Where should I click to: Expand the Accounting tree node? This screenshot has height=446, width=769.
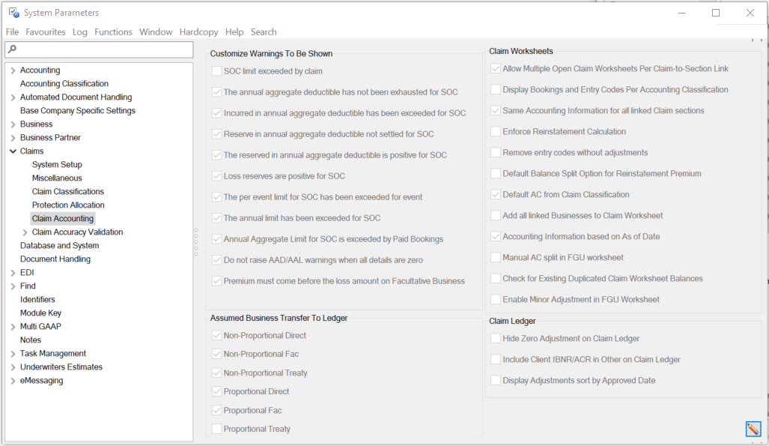13,70
